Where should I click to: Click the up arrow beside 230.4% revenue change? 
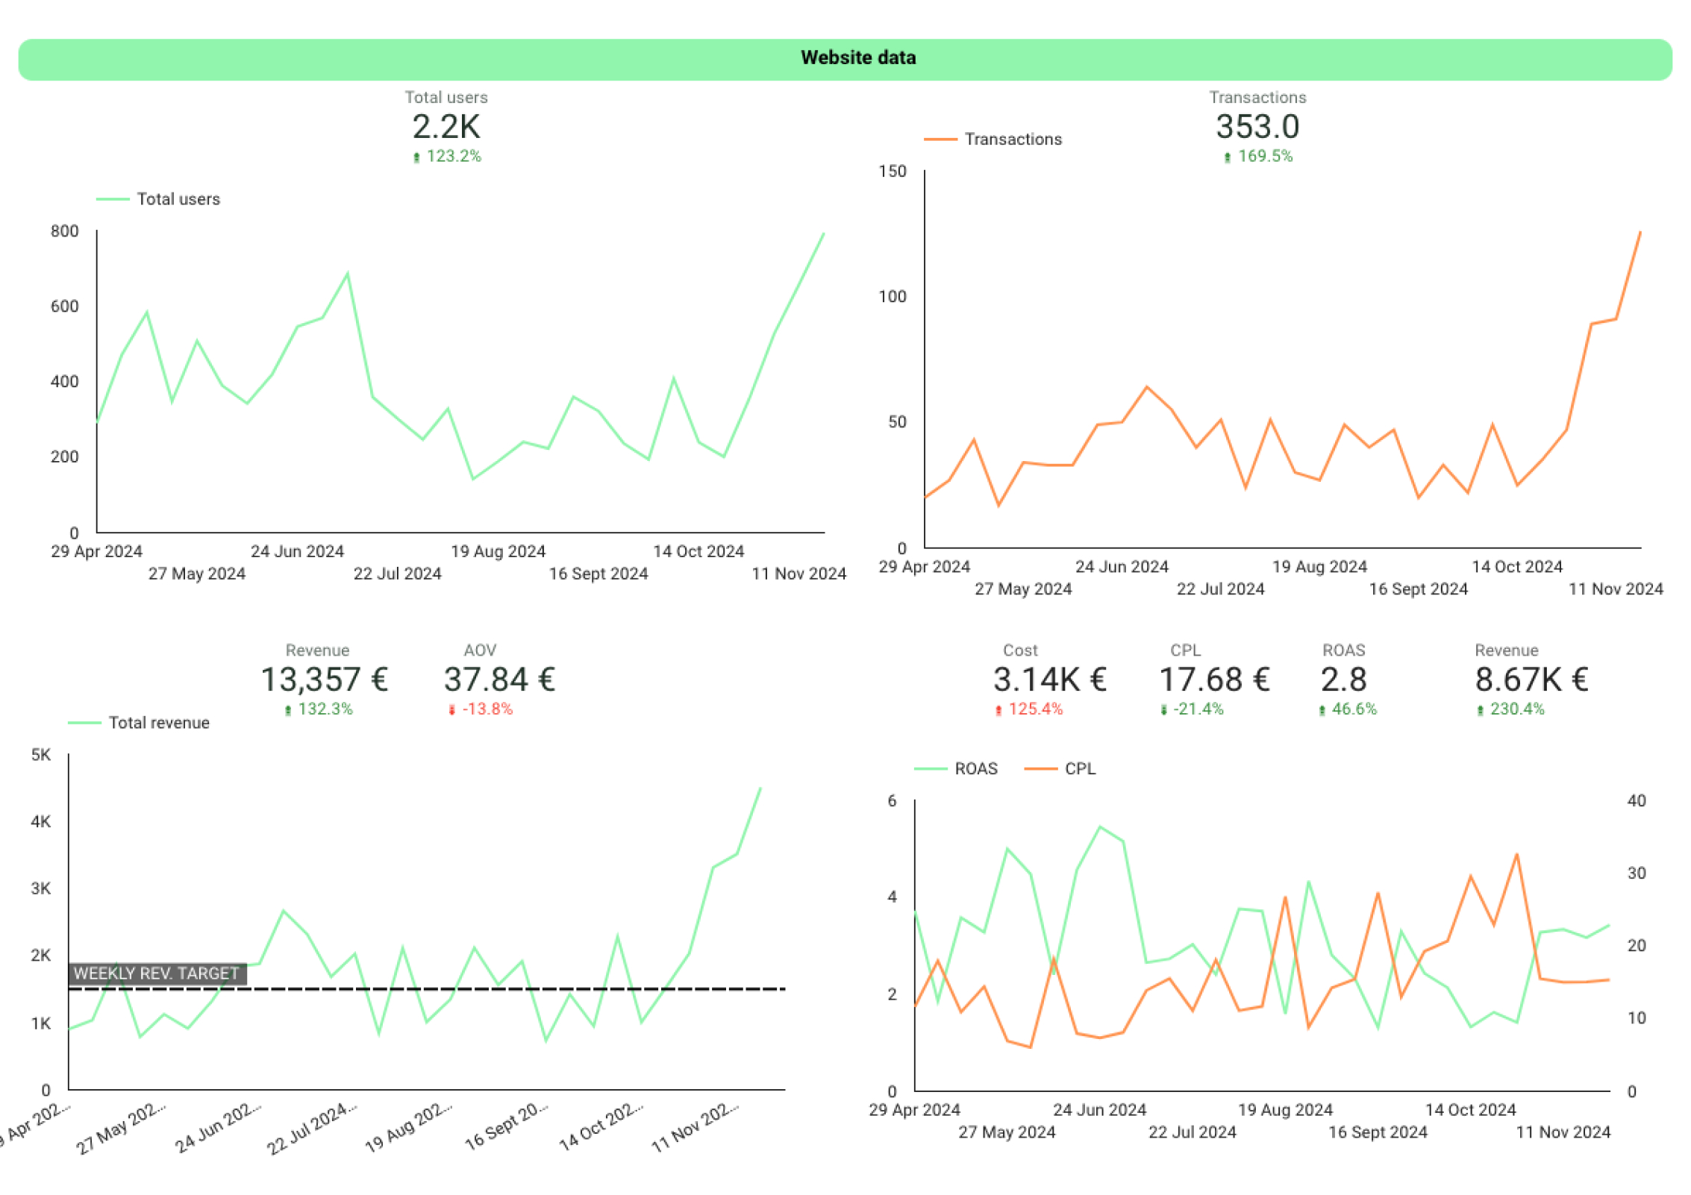pos(1480,710)
